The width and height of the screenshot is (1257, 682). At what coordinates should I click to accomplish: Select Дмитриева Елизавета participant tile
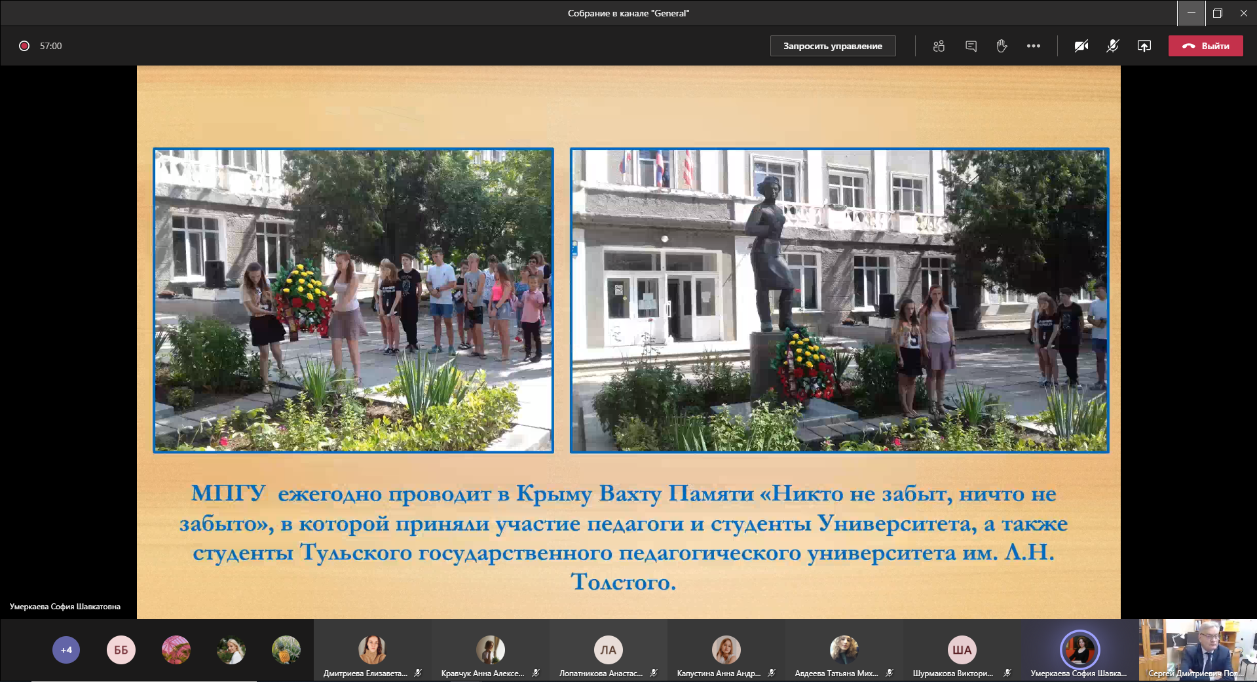372,651
